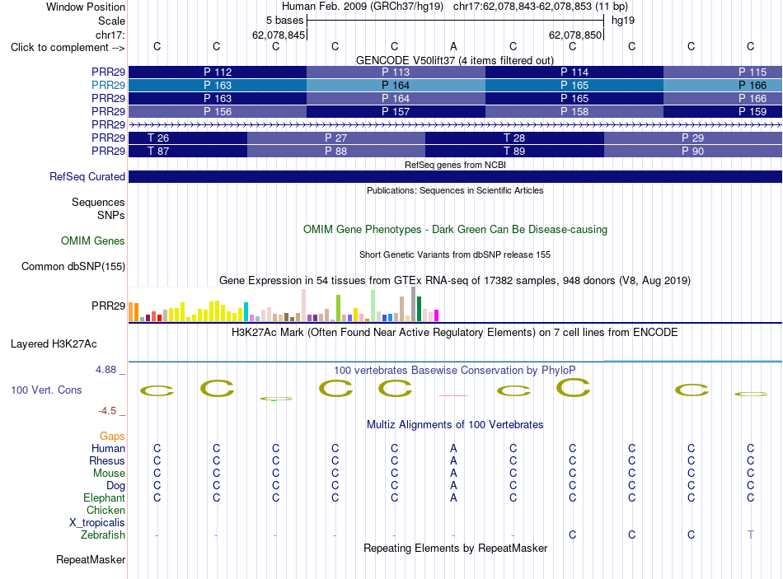This screenshot has width=783, height=579.
Task: Open '100 vertebrates Basewise Conservation by PhyloP' title
Action: pos(454,371)
